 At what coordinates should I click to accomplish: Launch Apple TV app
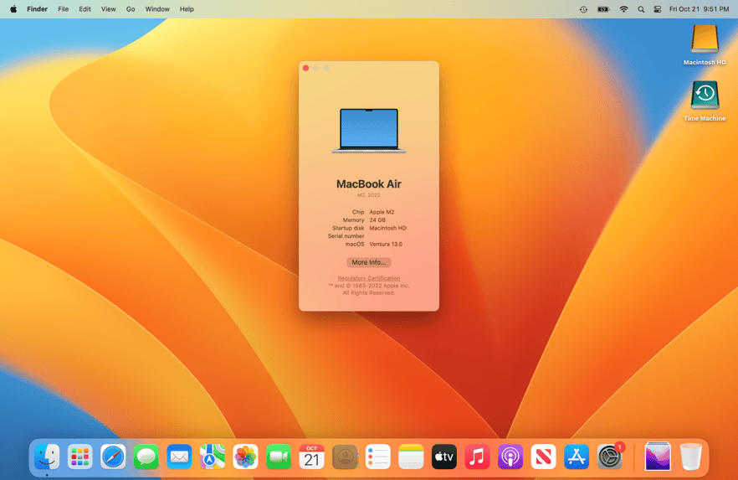click(x=444, y=457)
